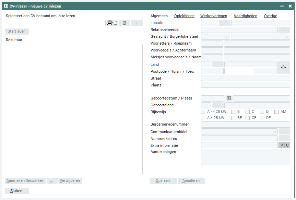Select the Vaardigheden tab

pos(245,16)
